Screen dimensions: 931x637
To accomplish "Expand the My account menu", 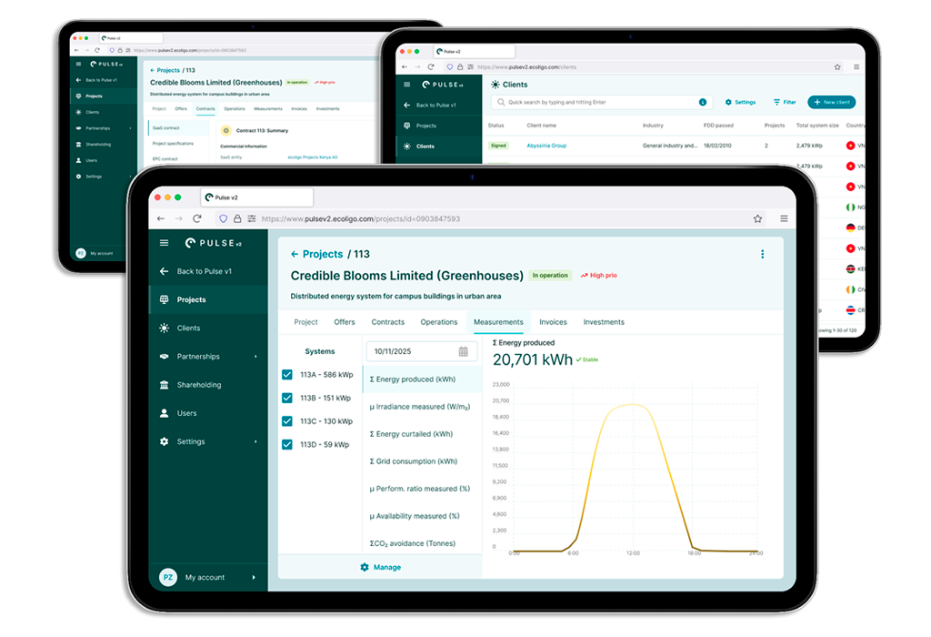I will 254,577.
